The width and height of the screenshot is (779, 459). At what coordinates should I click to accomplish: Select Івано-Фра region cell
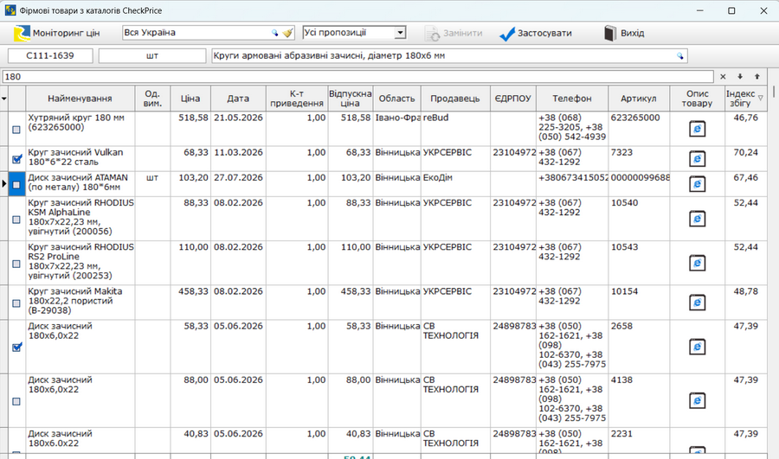pyautogui.click(x=396, y=129)
